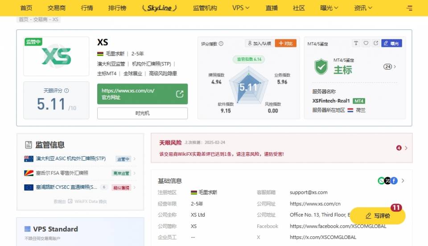Screen dimensions: 428x246
Task: Click the Netherlands flag by server region
Action: 350,110
